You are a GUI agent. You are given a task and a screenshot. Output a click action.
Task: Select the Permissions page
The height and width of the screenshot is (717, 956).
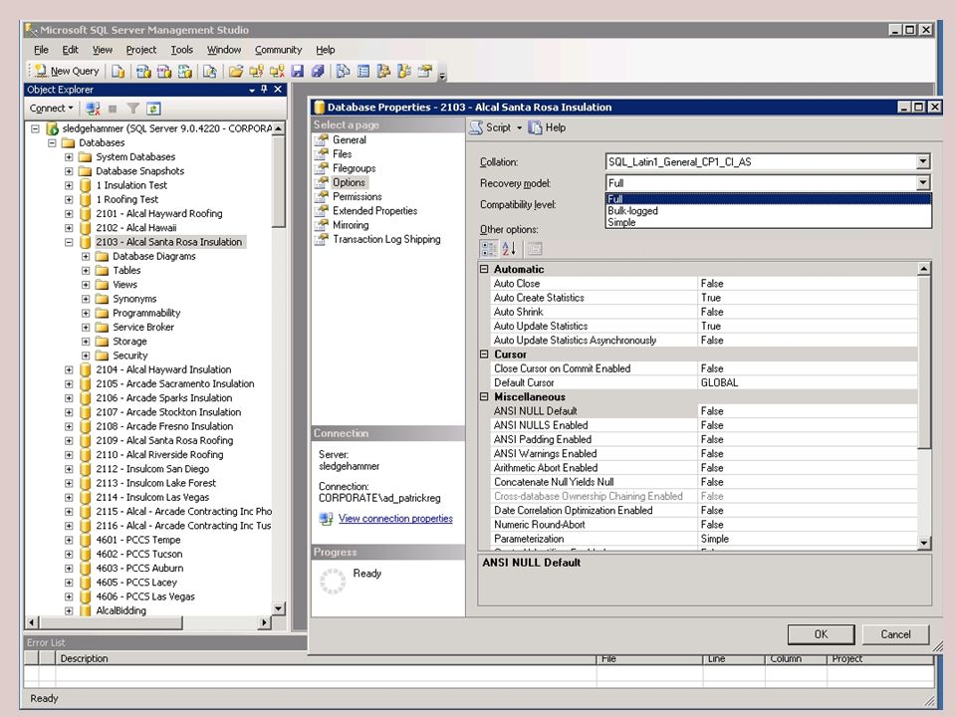[x=358, y=196]
